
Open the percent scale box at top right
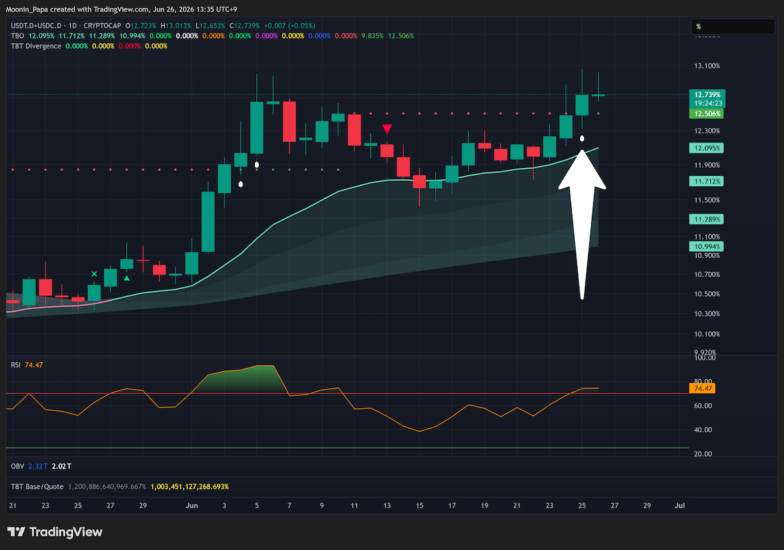(733, 27)
